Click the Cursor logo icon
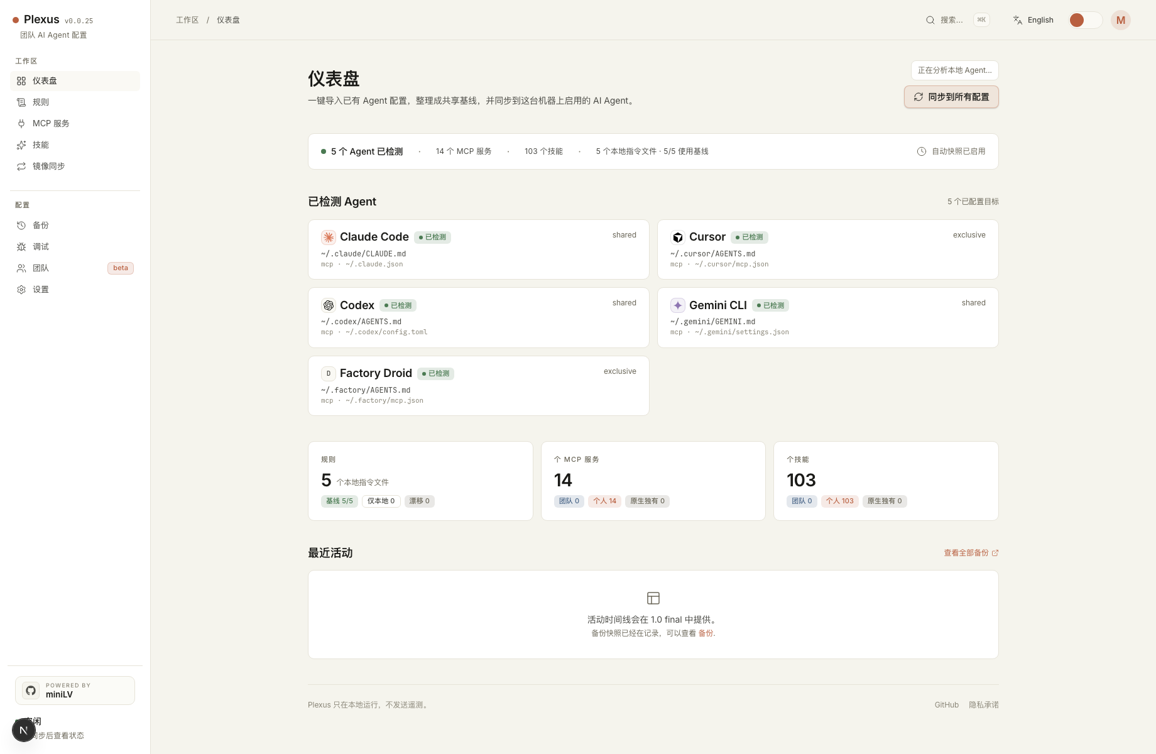Image resolution: width=1156 pixels, height=754 pixels. pos(678,237)
